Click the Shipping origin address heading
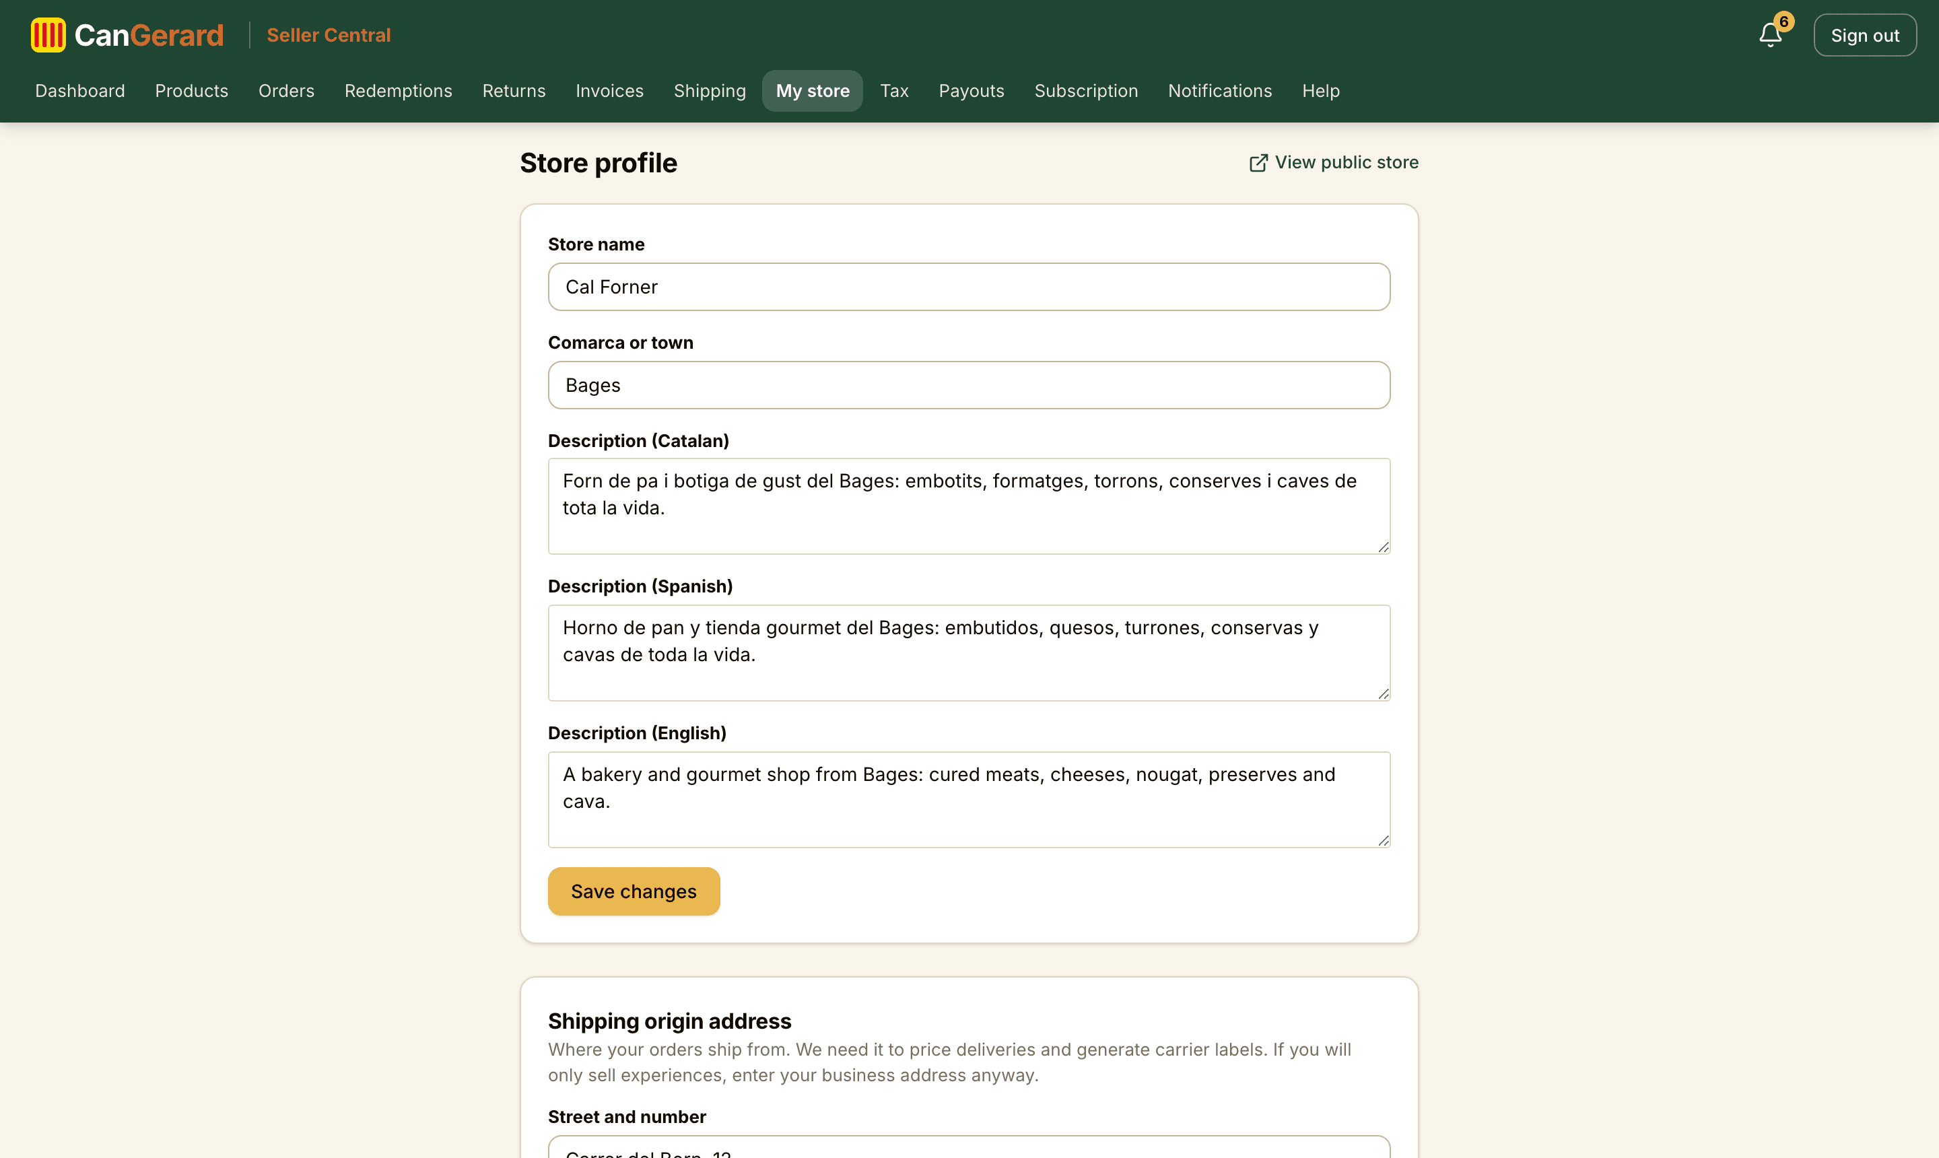This screenshot has height=1158, width=1939. (669, 1021)
